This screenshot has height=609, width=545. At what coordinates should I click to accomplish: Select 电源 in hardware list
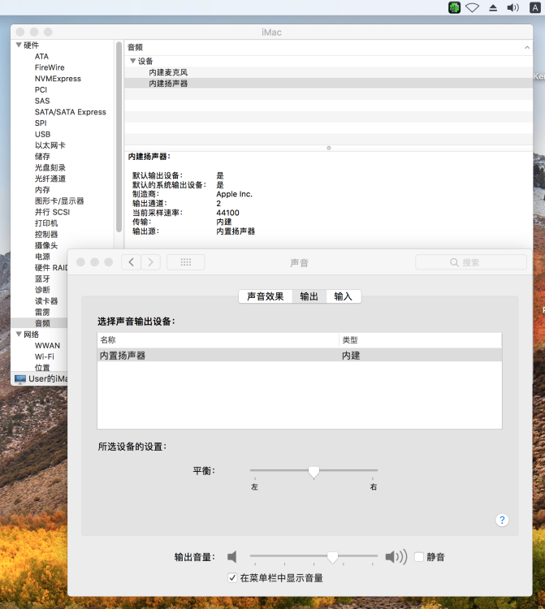tap(42, 257)
